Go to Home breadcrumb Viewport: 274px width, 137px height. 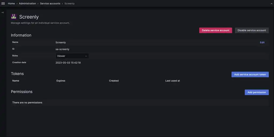11,3
